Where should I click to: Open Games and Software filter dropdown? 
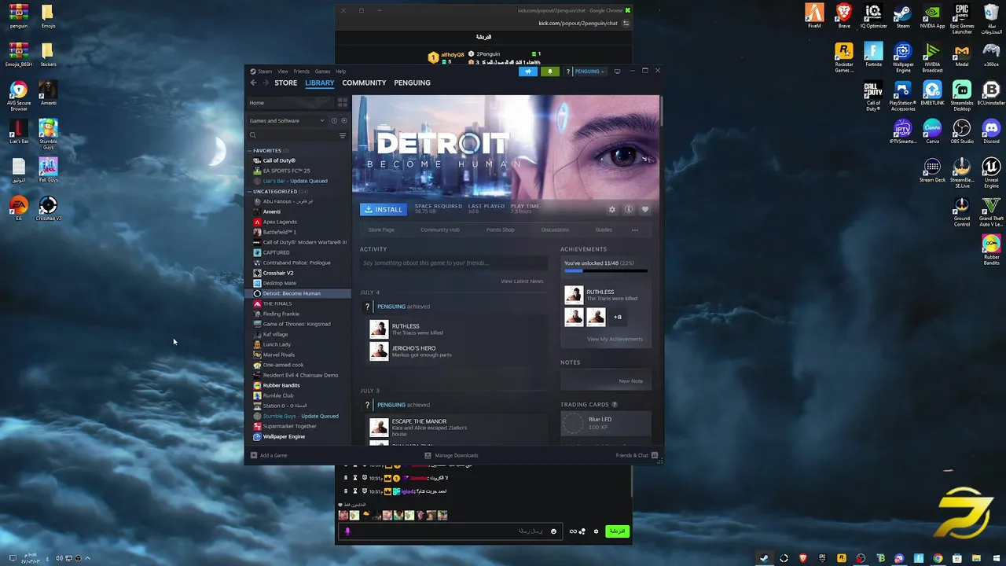pos(287,120)
